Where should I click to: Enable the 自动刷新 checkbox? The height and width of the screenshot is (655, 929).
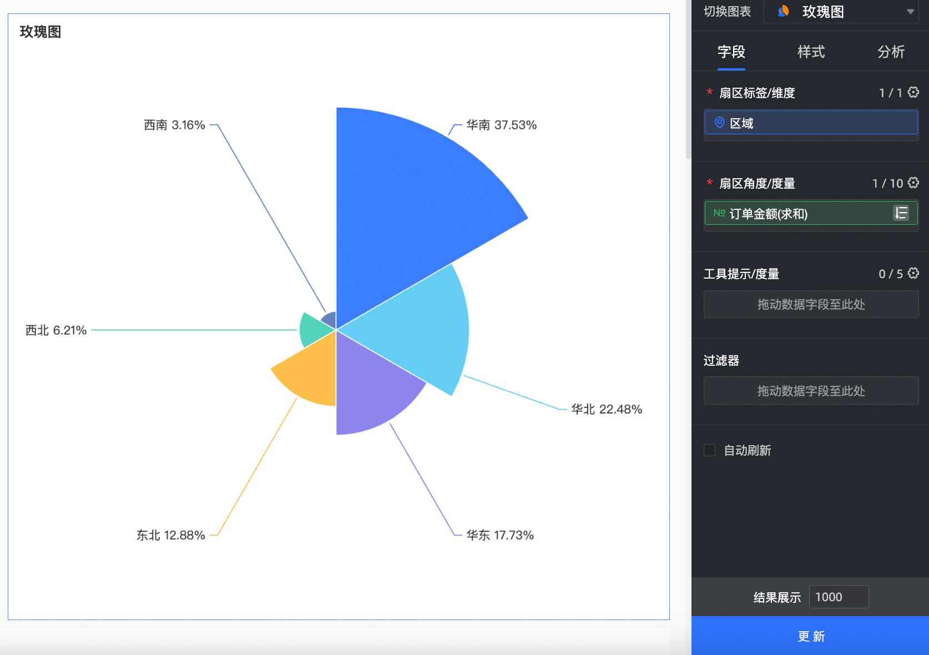tap(709, 450)
